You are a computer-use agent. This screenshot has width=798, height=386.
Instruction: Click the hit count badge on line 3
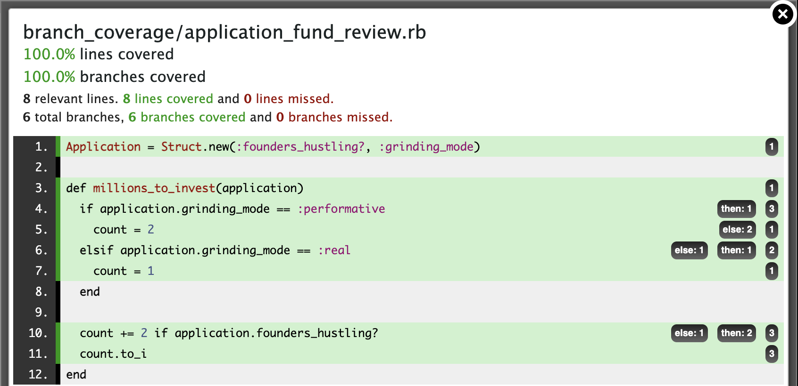pyautogui.click(x=772, y=188)
